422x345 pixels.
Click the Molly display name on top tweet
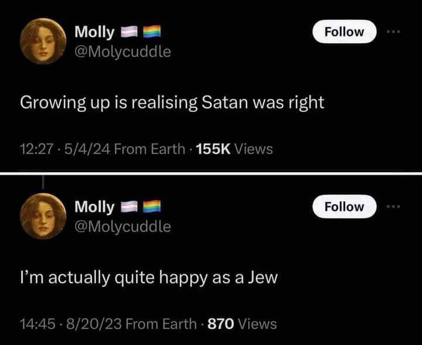tap(94, 32)
